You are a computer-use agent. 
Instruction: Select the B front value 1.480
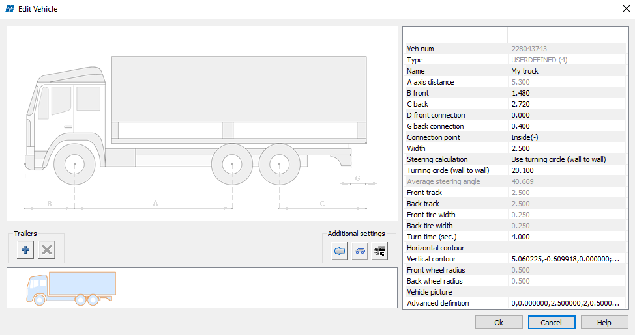(x=565, y=93)
